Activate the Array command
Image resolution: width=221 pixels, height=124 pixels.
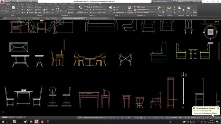(46, 12)
